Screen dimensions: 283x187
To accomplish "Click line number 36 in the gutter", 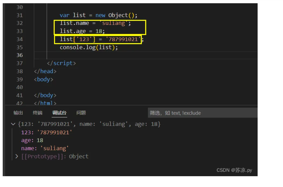I will pyautogui.click(x=19, y=55).
